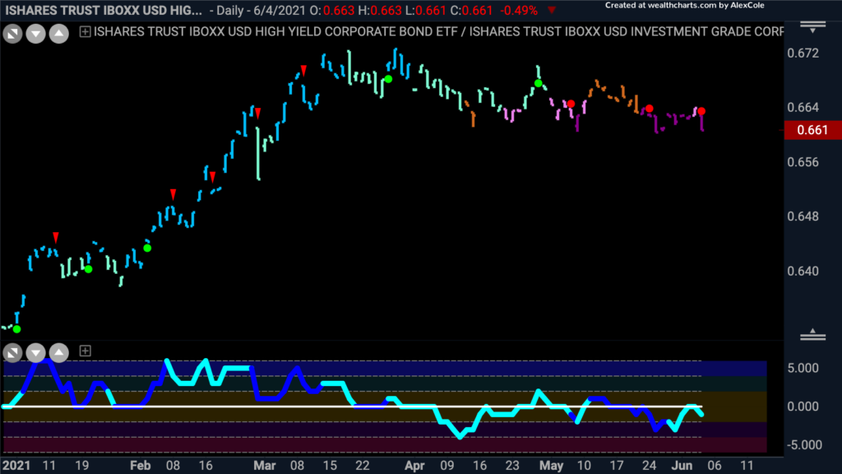
Task: Click the 23 date label in April
Action: 512,466
